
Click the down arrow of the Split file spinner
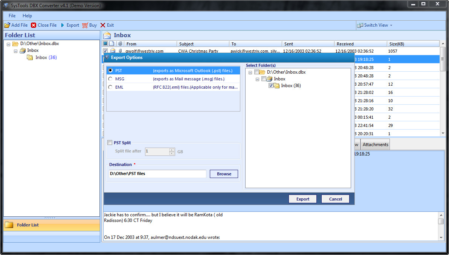[x=172, y=153]
